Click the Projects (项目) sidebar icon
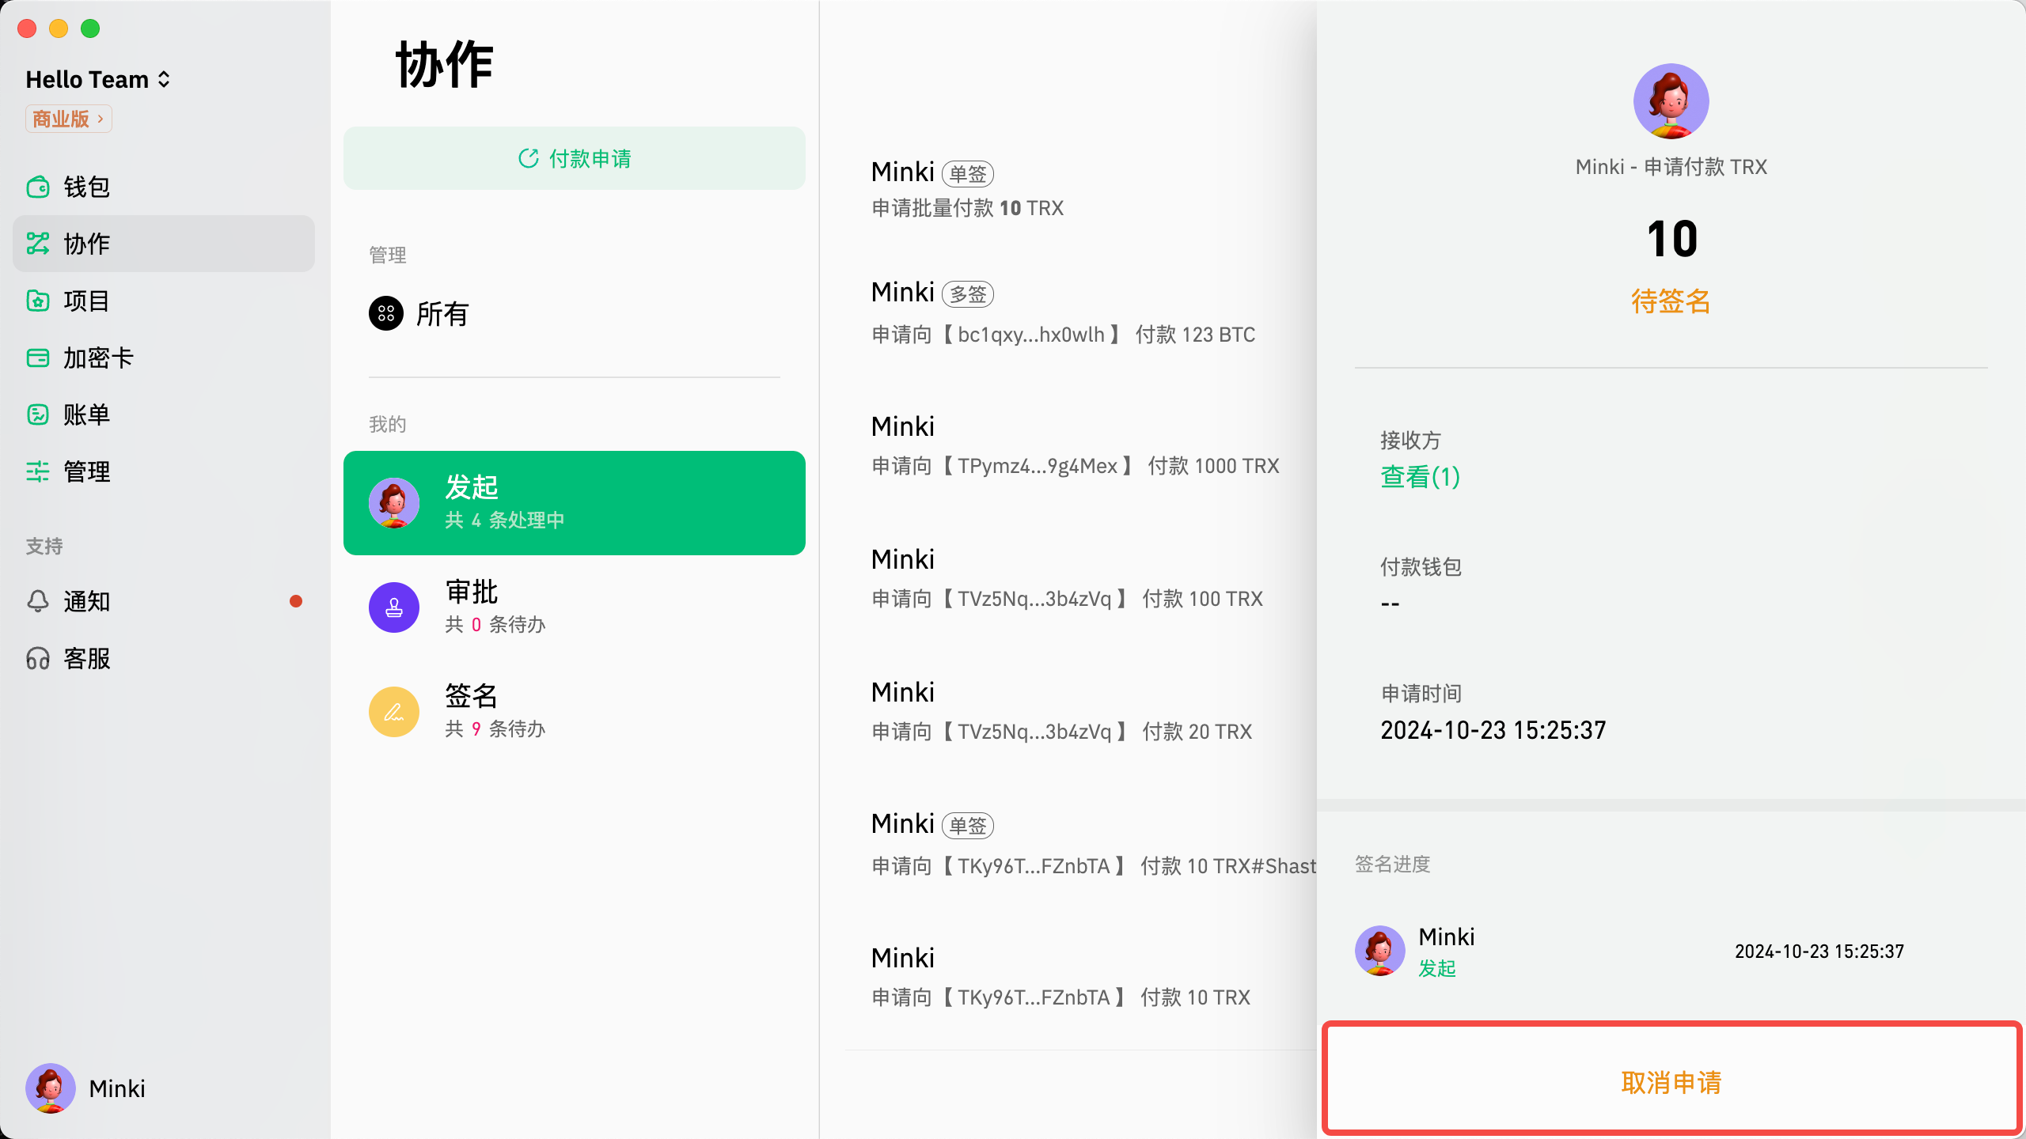This screenshot has height=1139, width=2026. tap(38, 301)
